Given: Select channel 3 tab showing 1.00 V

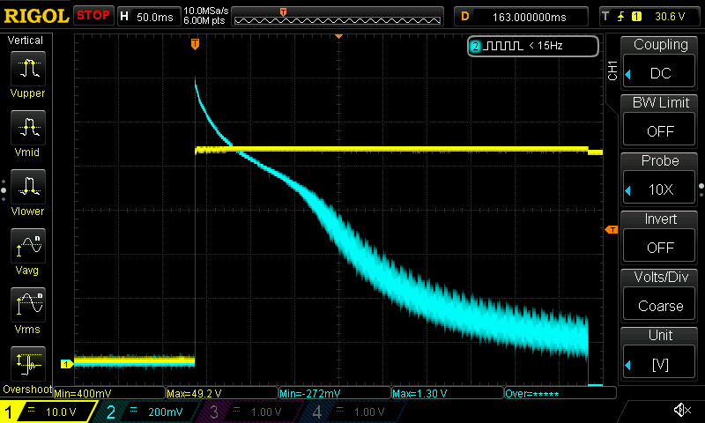Looking at the screenshot, I should click(x=252, y=412).
